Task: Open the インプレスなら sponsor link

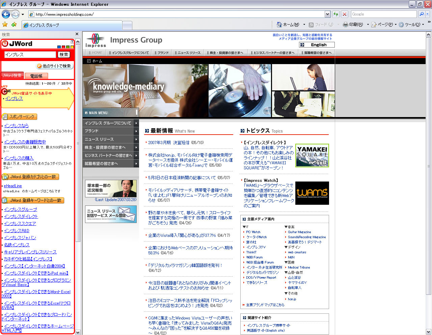Action: (16, 125)
